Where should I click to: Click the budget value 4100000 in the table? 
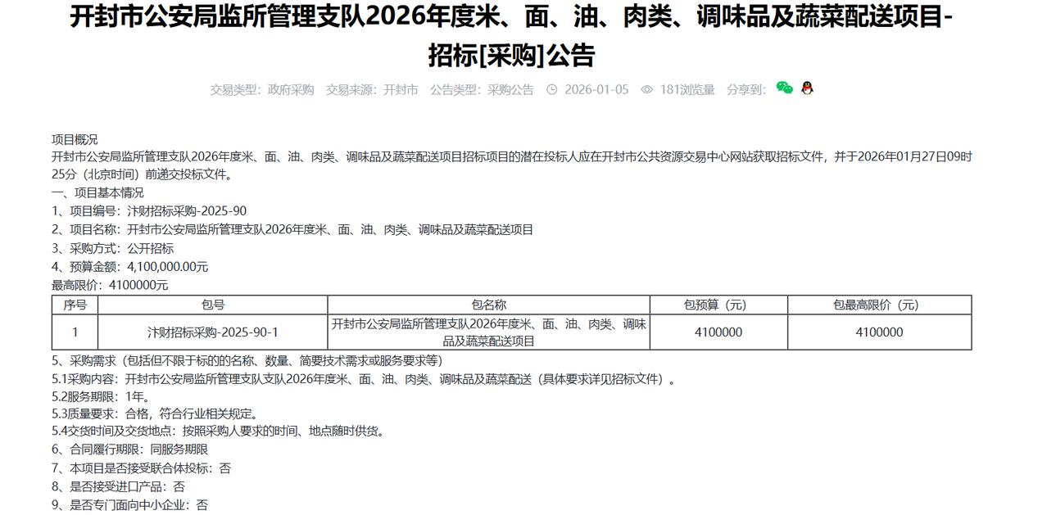tap(717, 332)
